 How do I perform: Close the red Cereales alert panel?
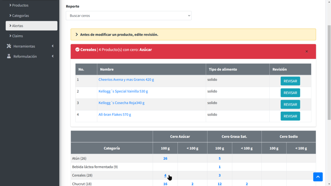coord(307,51)
